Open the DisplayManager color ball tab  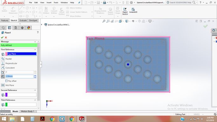pyautogui.click(x=29, y=28)
